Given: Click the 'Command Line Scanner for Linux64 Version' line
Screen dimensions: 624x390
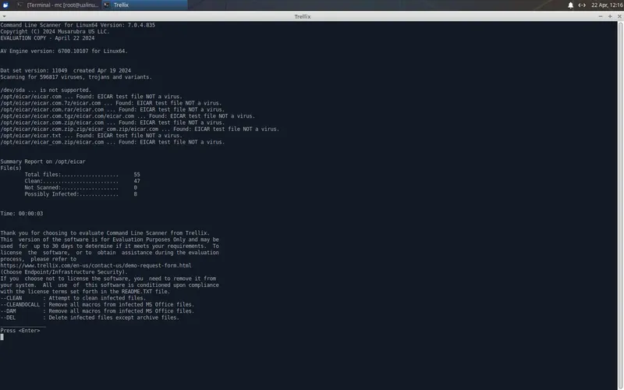Looking at the screenshot, I should 77,25.
